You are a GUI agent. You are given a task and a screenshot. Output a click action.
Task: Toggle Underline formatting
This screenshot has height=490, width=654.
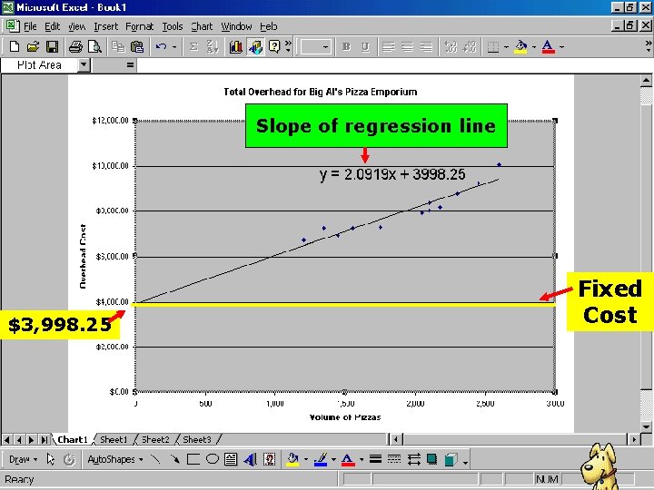pos(365,46)
